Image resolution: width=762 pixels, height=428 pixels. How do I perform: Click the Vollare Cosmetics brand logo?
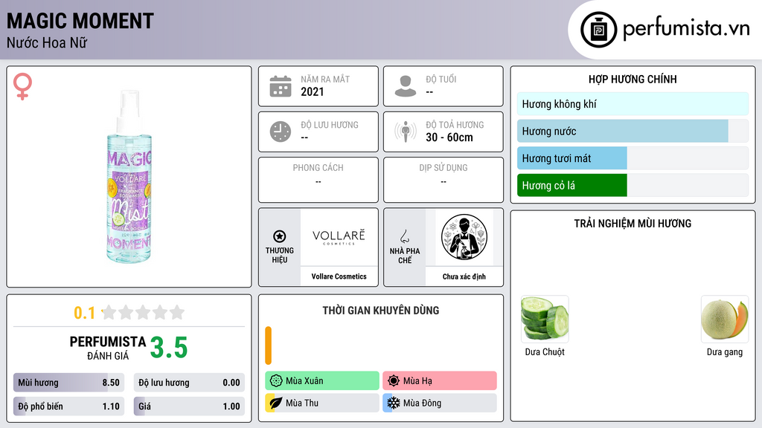339,237
